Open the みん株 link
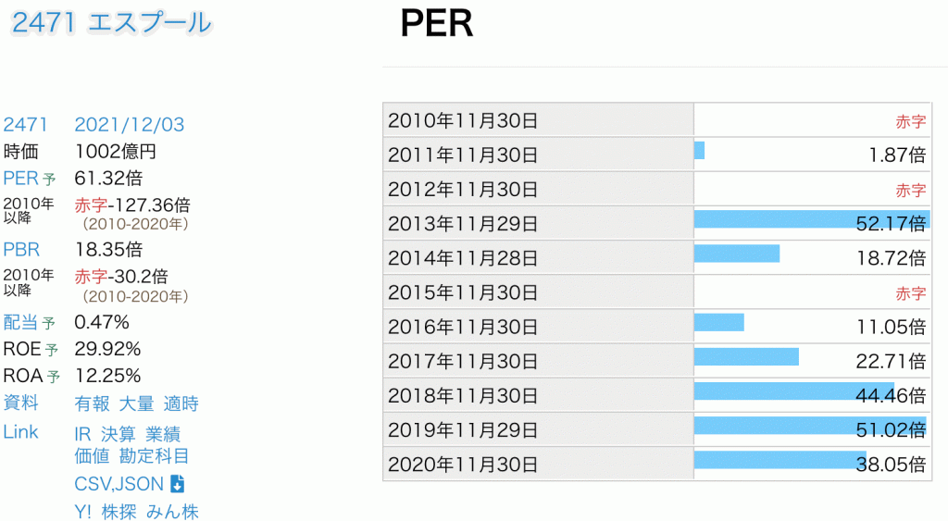Image resolution: width=948 pixels, height=521 pixels. point(173,512)
